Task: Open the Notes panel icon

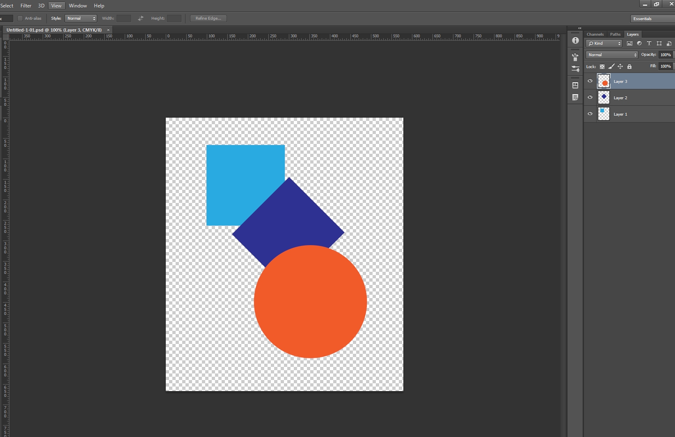Action: point(575,97)
